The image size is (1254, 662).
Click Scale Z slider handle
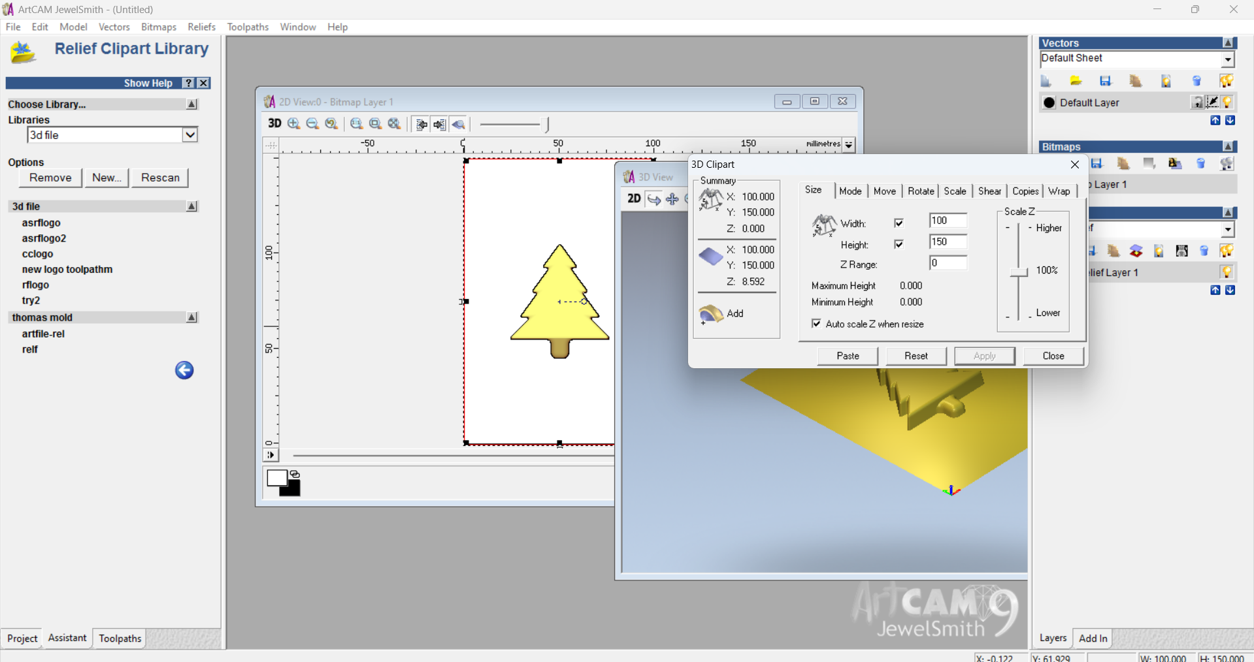[x=1019, y=272]
